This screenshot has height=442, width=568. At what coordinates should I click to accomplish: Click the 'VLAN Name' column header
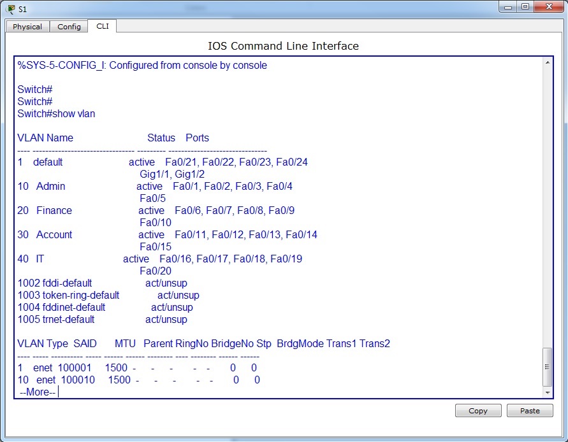45,138
